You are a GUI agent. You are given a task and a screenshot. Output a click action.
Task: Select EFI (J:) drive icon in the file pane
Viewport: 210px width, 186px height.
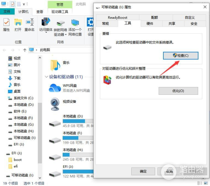click(x=55, y=174)
